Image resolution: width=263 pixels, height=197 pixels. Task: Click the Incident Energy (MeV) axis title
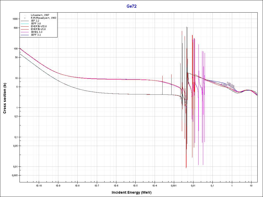[133, 192]
